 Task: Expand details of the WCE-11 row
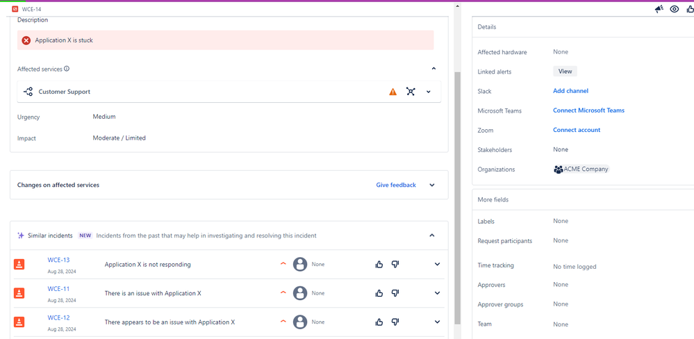coord(437,293)
